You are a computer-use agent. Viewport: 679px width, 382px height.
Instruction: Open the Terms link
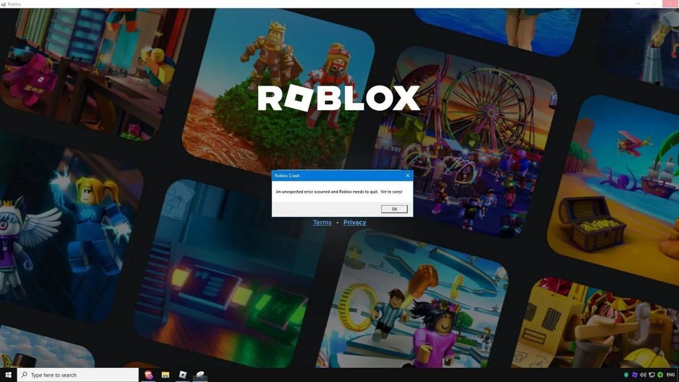tap(323, 222)
